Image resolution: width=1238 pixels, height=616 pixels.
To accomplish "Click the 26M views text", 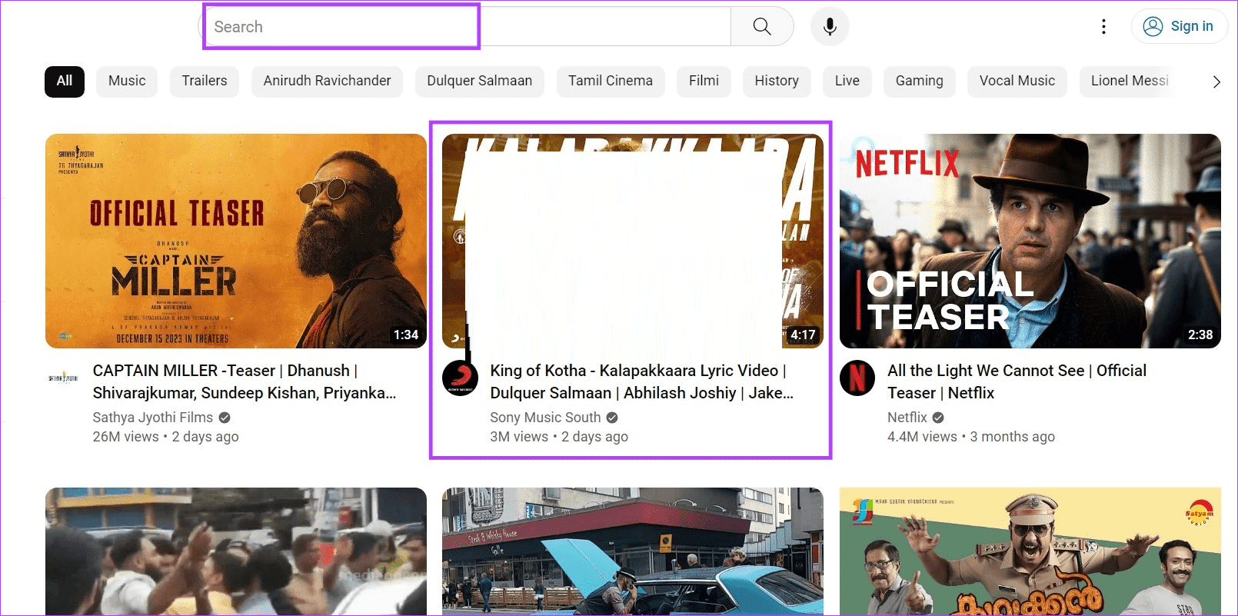I will tap(125, 437).
